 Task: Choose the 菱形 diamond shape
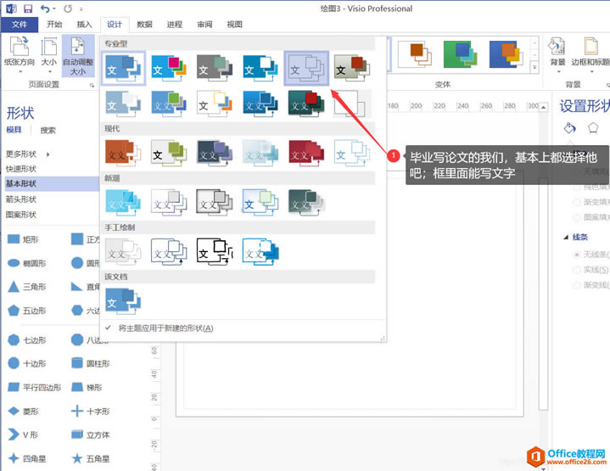click(x=24, y=411)
